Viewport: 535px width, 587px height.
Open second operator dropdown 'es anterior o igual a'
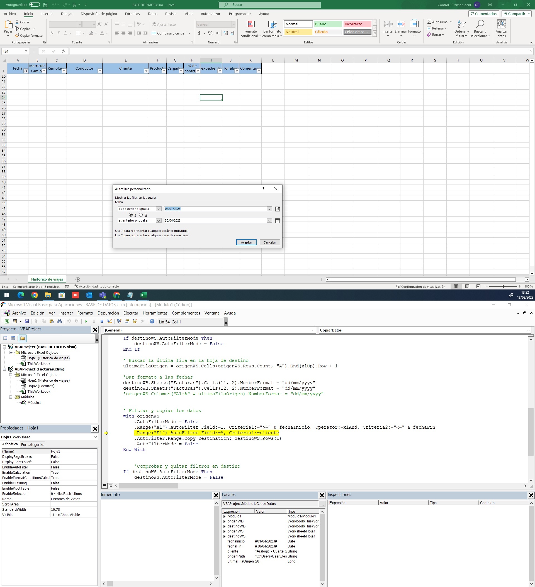(x=159, y=221)
